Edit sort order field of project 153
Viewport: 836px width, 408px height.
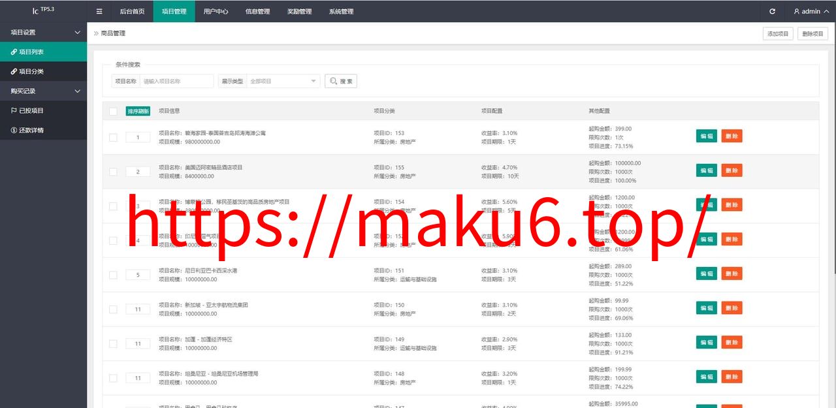[138, 137]
